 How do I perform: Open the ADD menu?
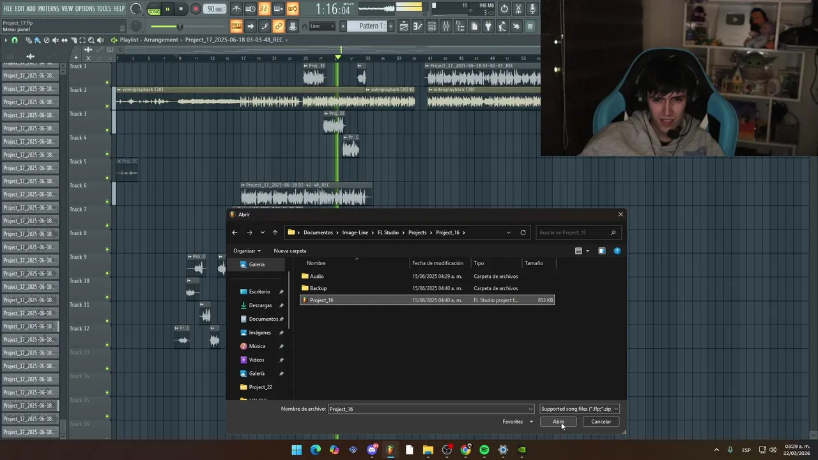[x=31, y=8]
